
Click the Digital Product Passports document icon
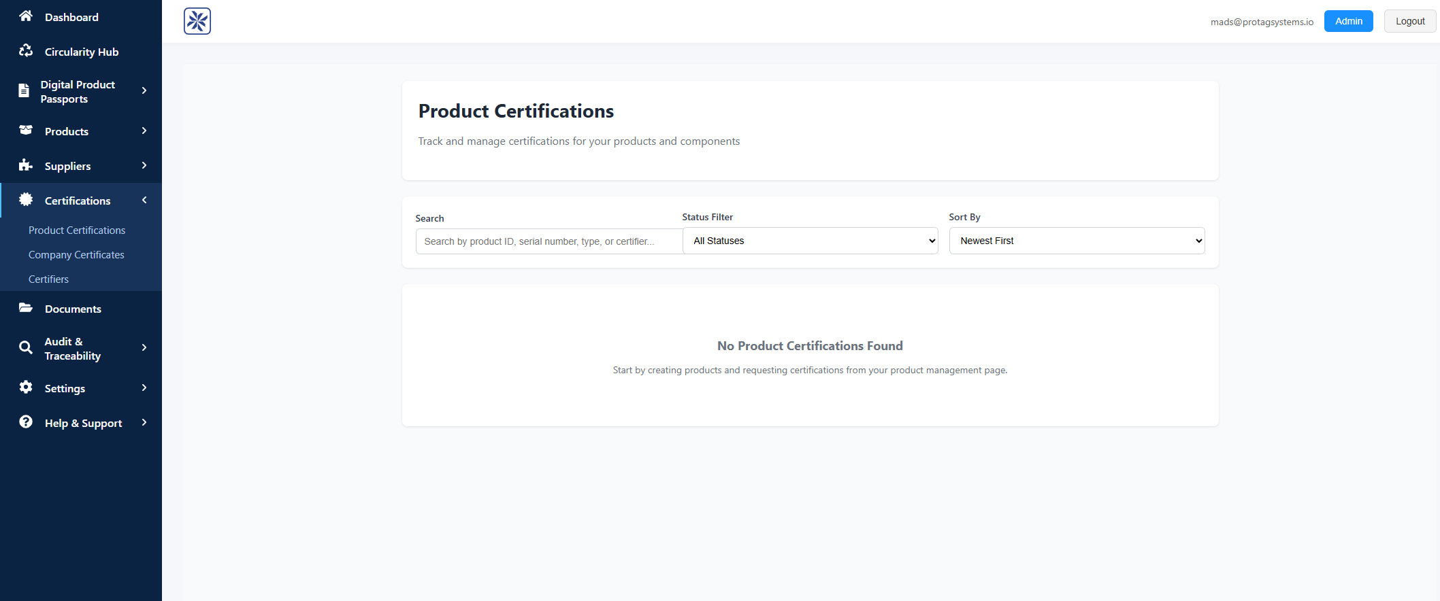click(24, 90)
